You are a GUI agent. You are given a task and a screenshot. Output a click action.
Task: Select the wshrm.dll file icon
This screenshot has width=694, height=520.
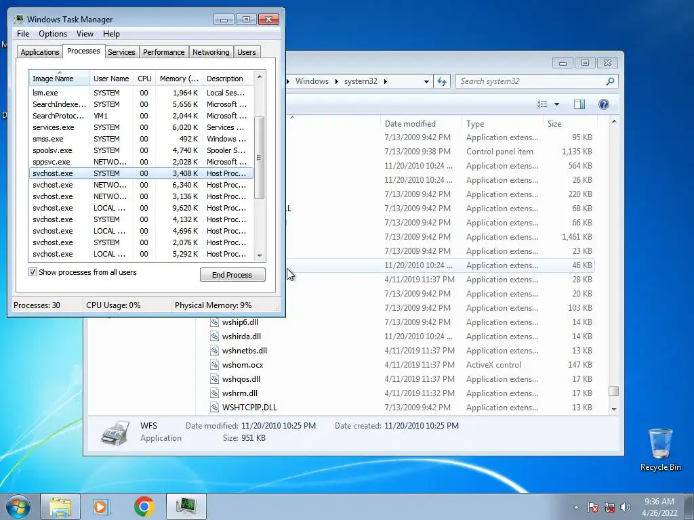[x=214, y=393]
